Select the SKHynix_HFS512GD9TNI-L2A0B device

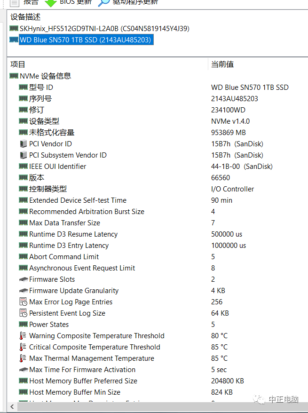click(x=104, y=28)
